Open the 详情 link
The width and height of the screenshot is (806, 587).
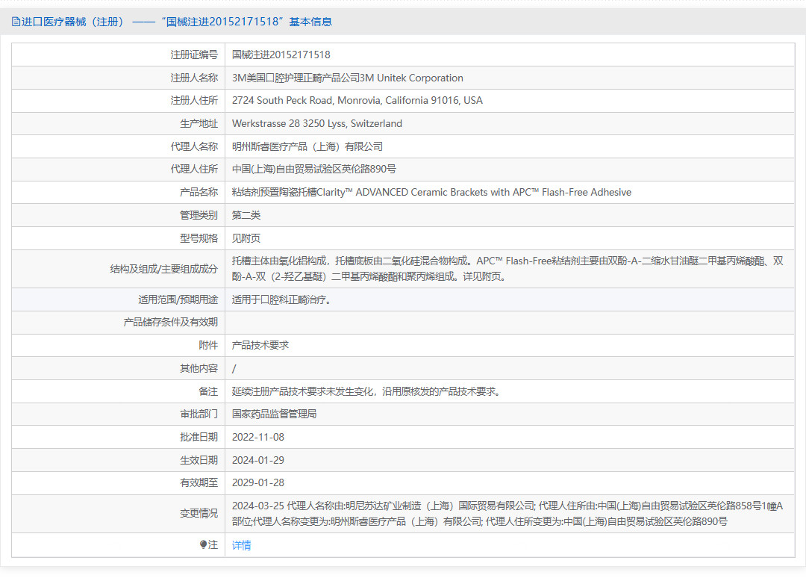pos(241,545)
